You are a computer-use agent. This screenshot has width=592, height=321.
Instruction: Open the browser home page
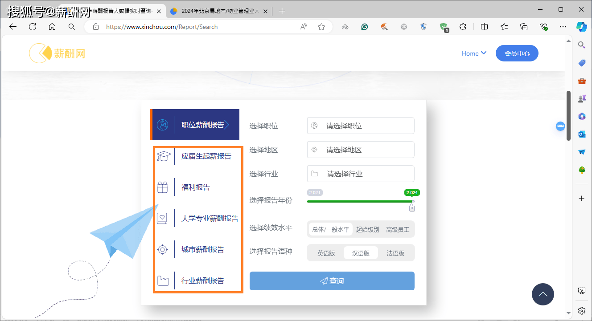coord(52,27)
